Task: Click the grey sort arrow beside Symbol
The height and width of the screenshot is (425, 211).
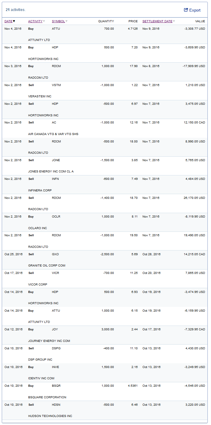Action: tap(66, 21)
